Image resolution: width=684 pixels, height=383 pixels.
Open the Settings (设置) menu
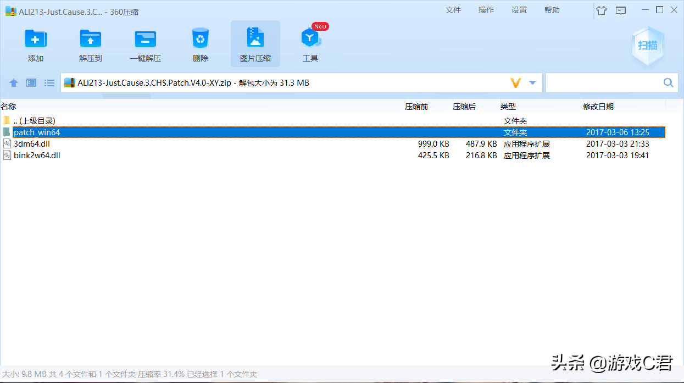(519, 10)
